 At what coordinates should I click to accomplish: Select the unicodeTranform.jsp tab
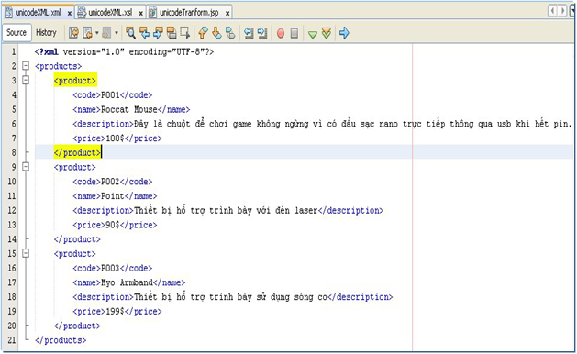click(x=189, y=13)
